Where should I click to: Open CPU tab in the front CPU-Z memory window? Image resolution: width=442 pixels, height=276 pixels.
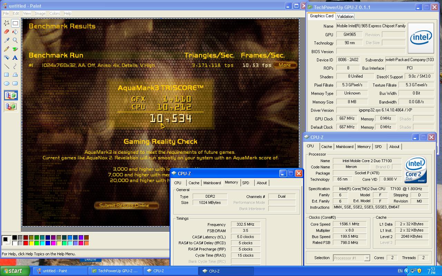click(x=177, y=183)
